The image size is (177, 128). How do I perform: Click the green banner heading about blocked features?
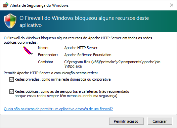tap(84, 22)
